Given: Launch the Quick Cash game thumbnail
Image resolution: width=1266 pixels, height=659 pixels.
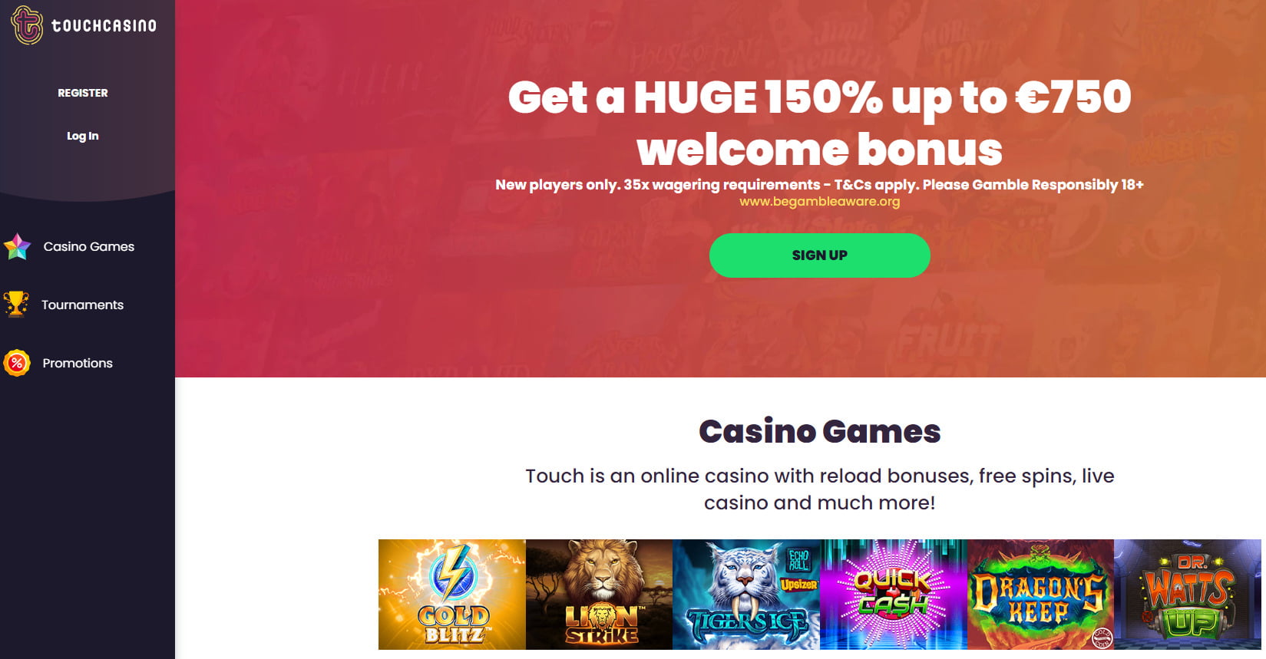Looking at the screenshot, I should (894, 595).
